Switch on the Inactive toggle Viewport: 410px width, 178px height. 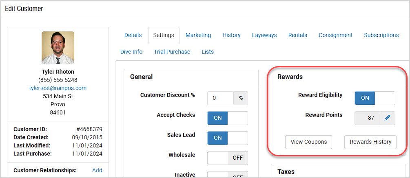tap(228, 175)
